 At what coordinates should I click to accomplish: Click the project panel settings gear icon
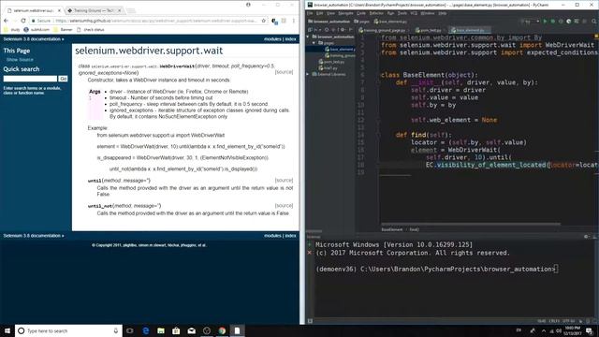tap(343, 29)
